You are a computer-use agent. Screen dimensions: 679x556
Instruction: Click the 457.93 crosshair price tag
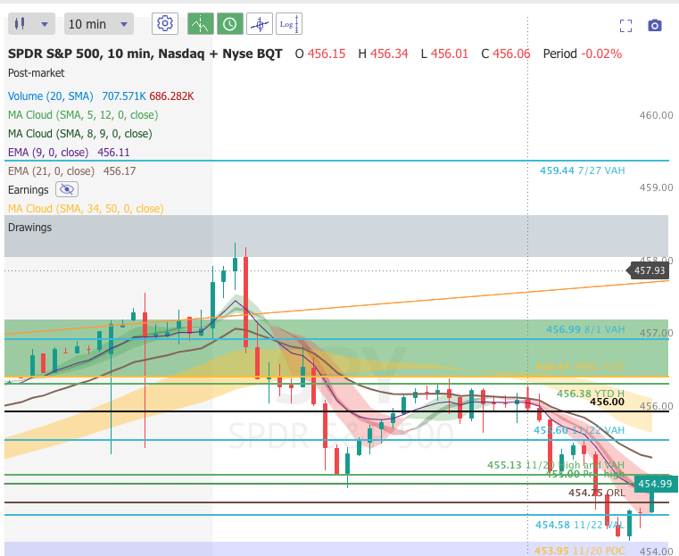(x=648, y=270)
